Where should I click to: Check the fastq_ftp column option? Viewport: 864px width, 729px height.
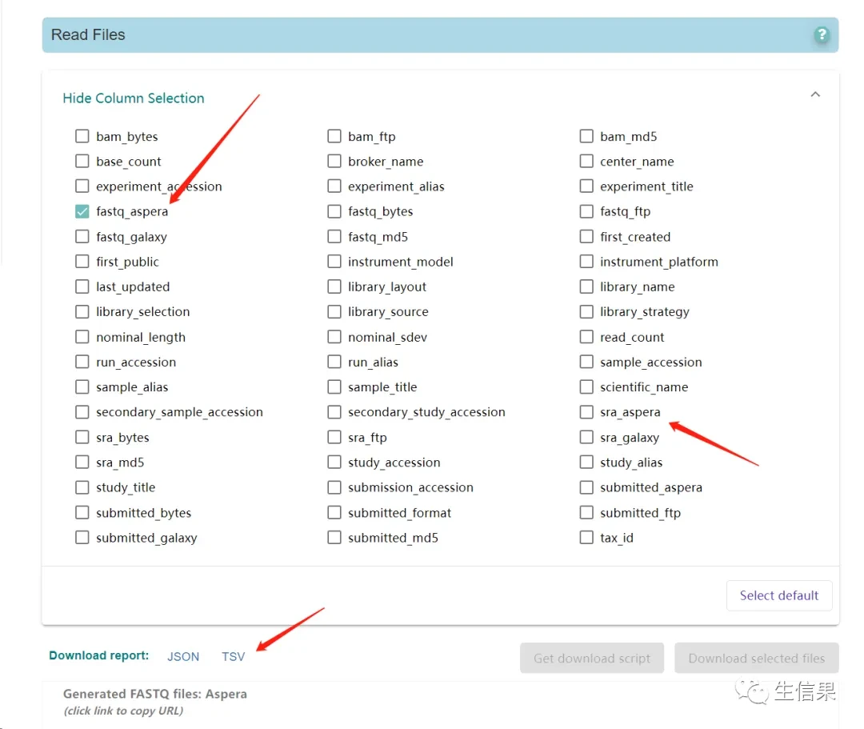[586, 211]
